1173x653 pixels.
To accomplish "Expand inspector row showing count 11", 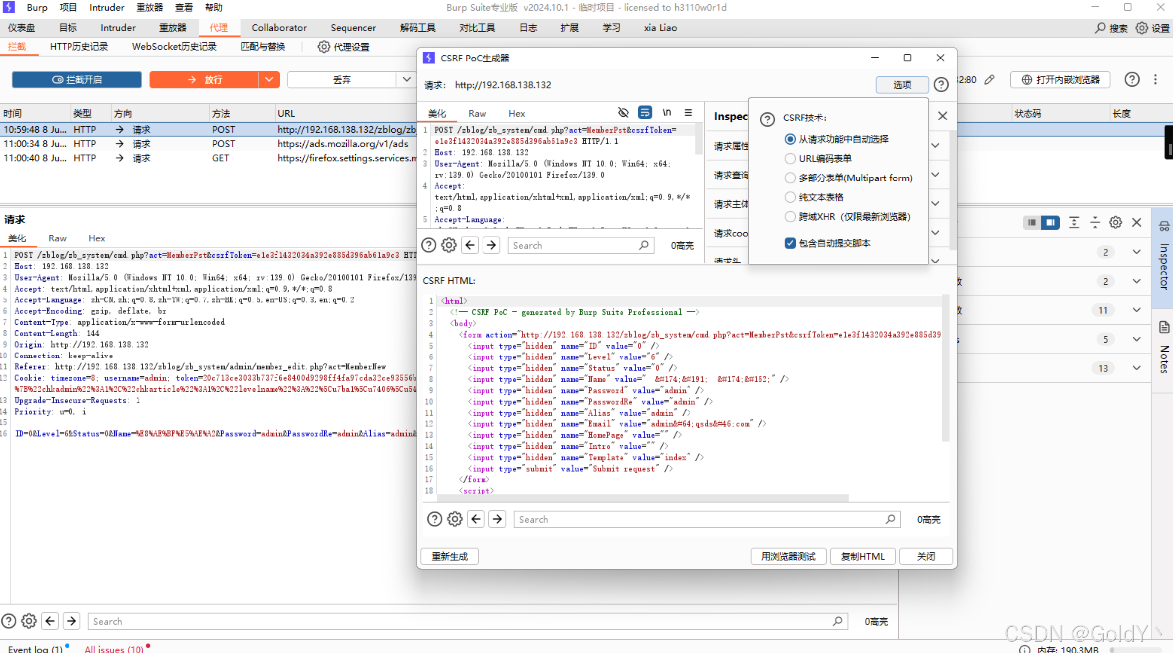I will 1136,310.
